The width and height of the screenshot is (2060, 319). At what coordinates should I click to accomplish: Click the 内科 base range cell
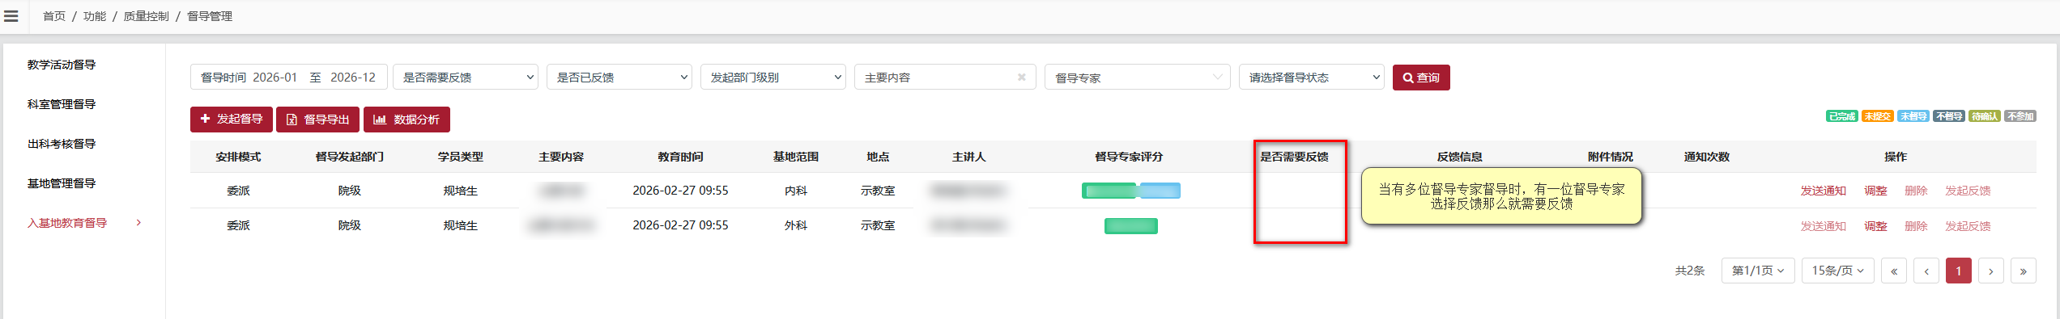[796, 191]
